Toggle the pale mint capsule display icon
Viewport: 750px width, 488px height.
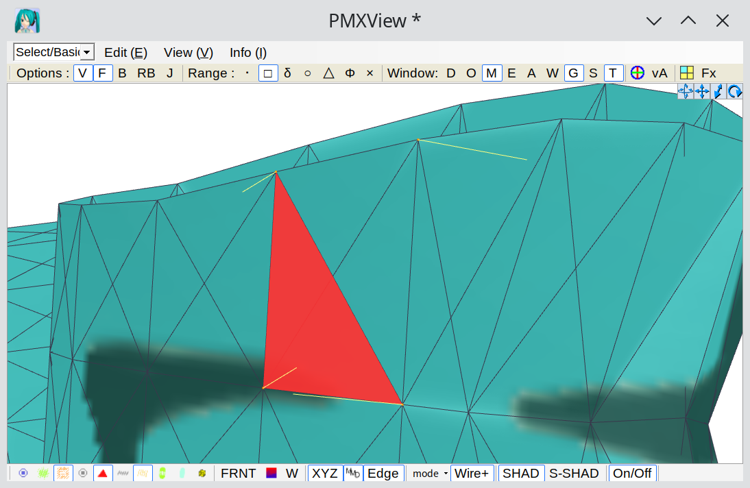click(x=182, y=473)
